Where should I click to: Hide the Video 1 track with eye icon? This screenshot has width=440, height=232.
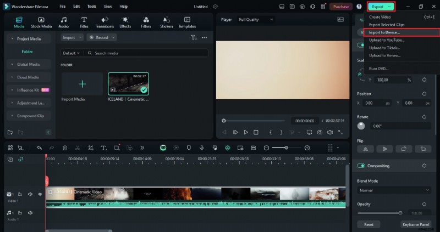[40, 194]
